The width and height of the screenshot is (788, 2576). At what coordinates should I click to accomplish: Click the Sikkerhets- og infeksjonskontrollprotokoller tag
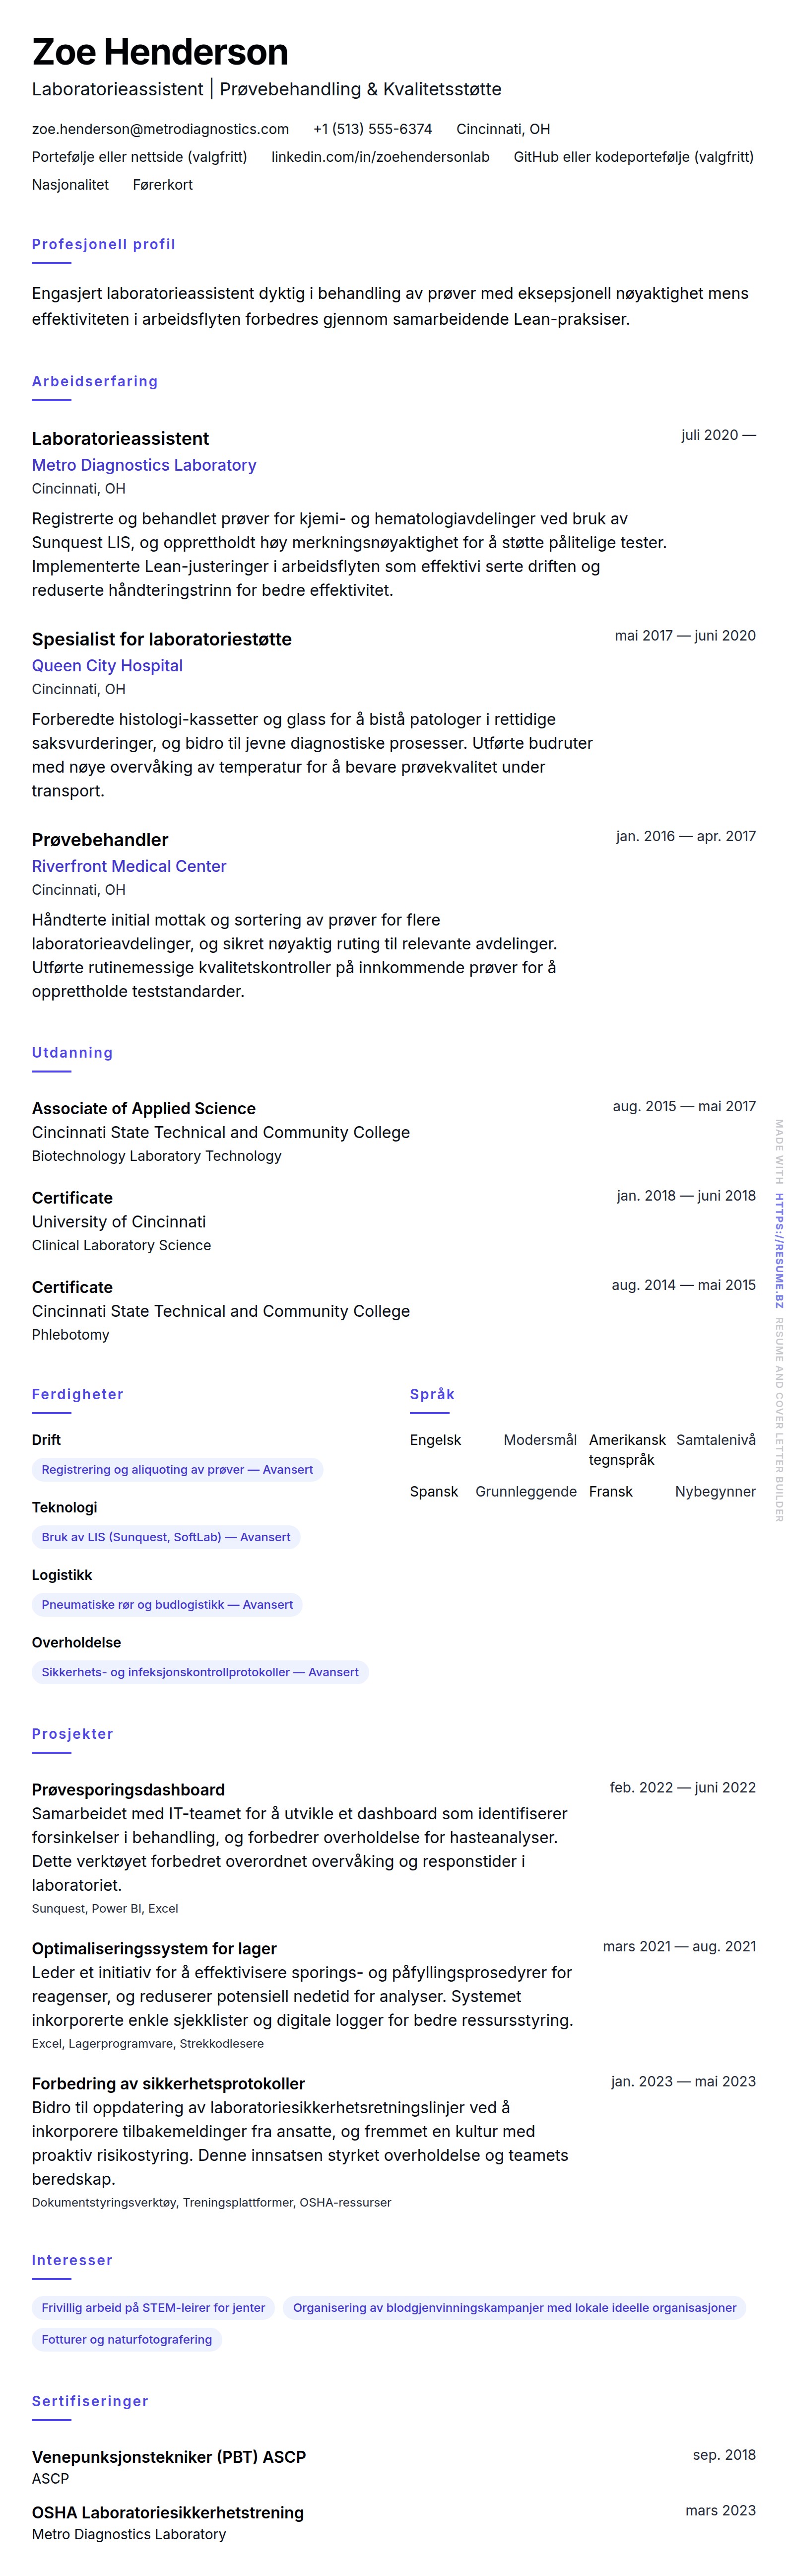tap(200, 1672)
